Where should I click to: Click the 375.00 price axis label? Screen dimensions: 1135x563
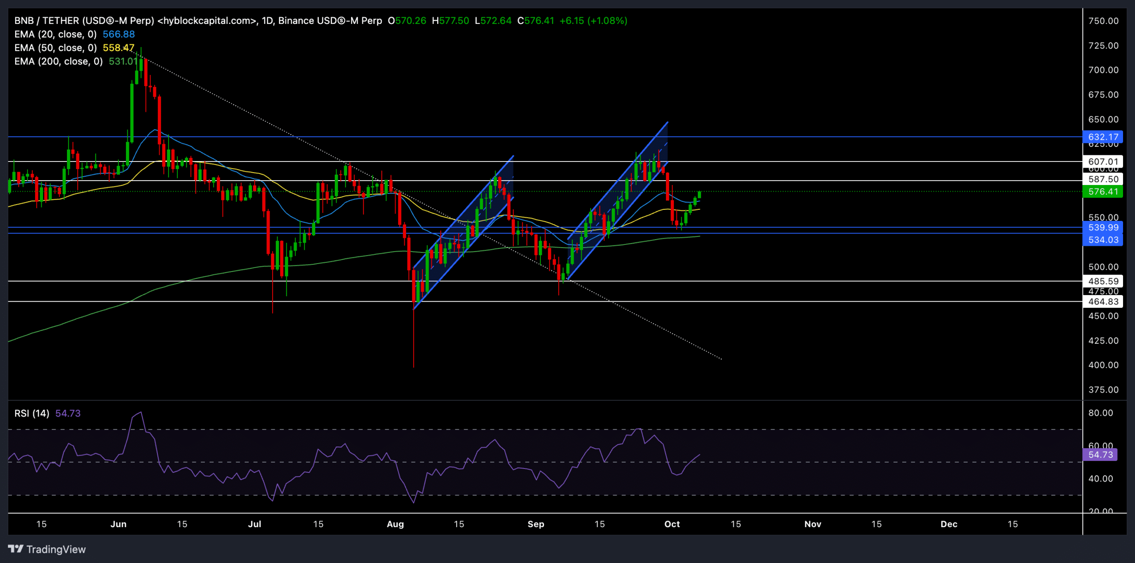point(1103,390)
